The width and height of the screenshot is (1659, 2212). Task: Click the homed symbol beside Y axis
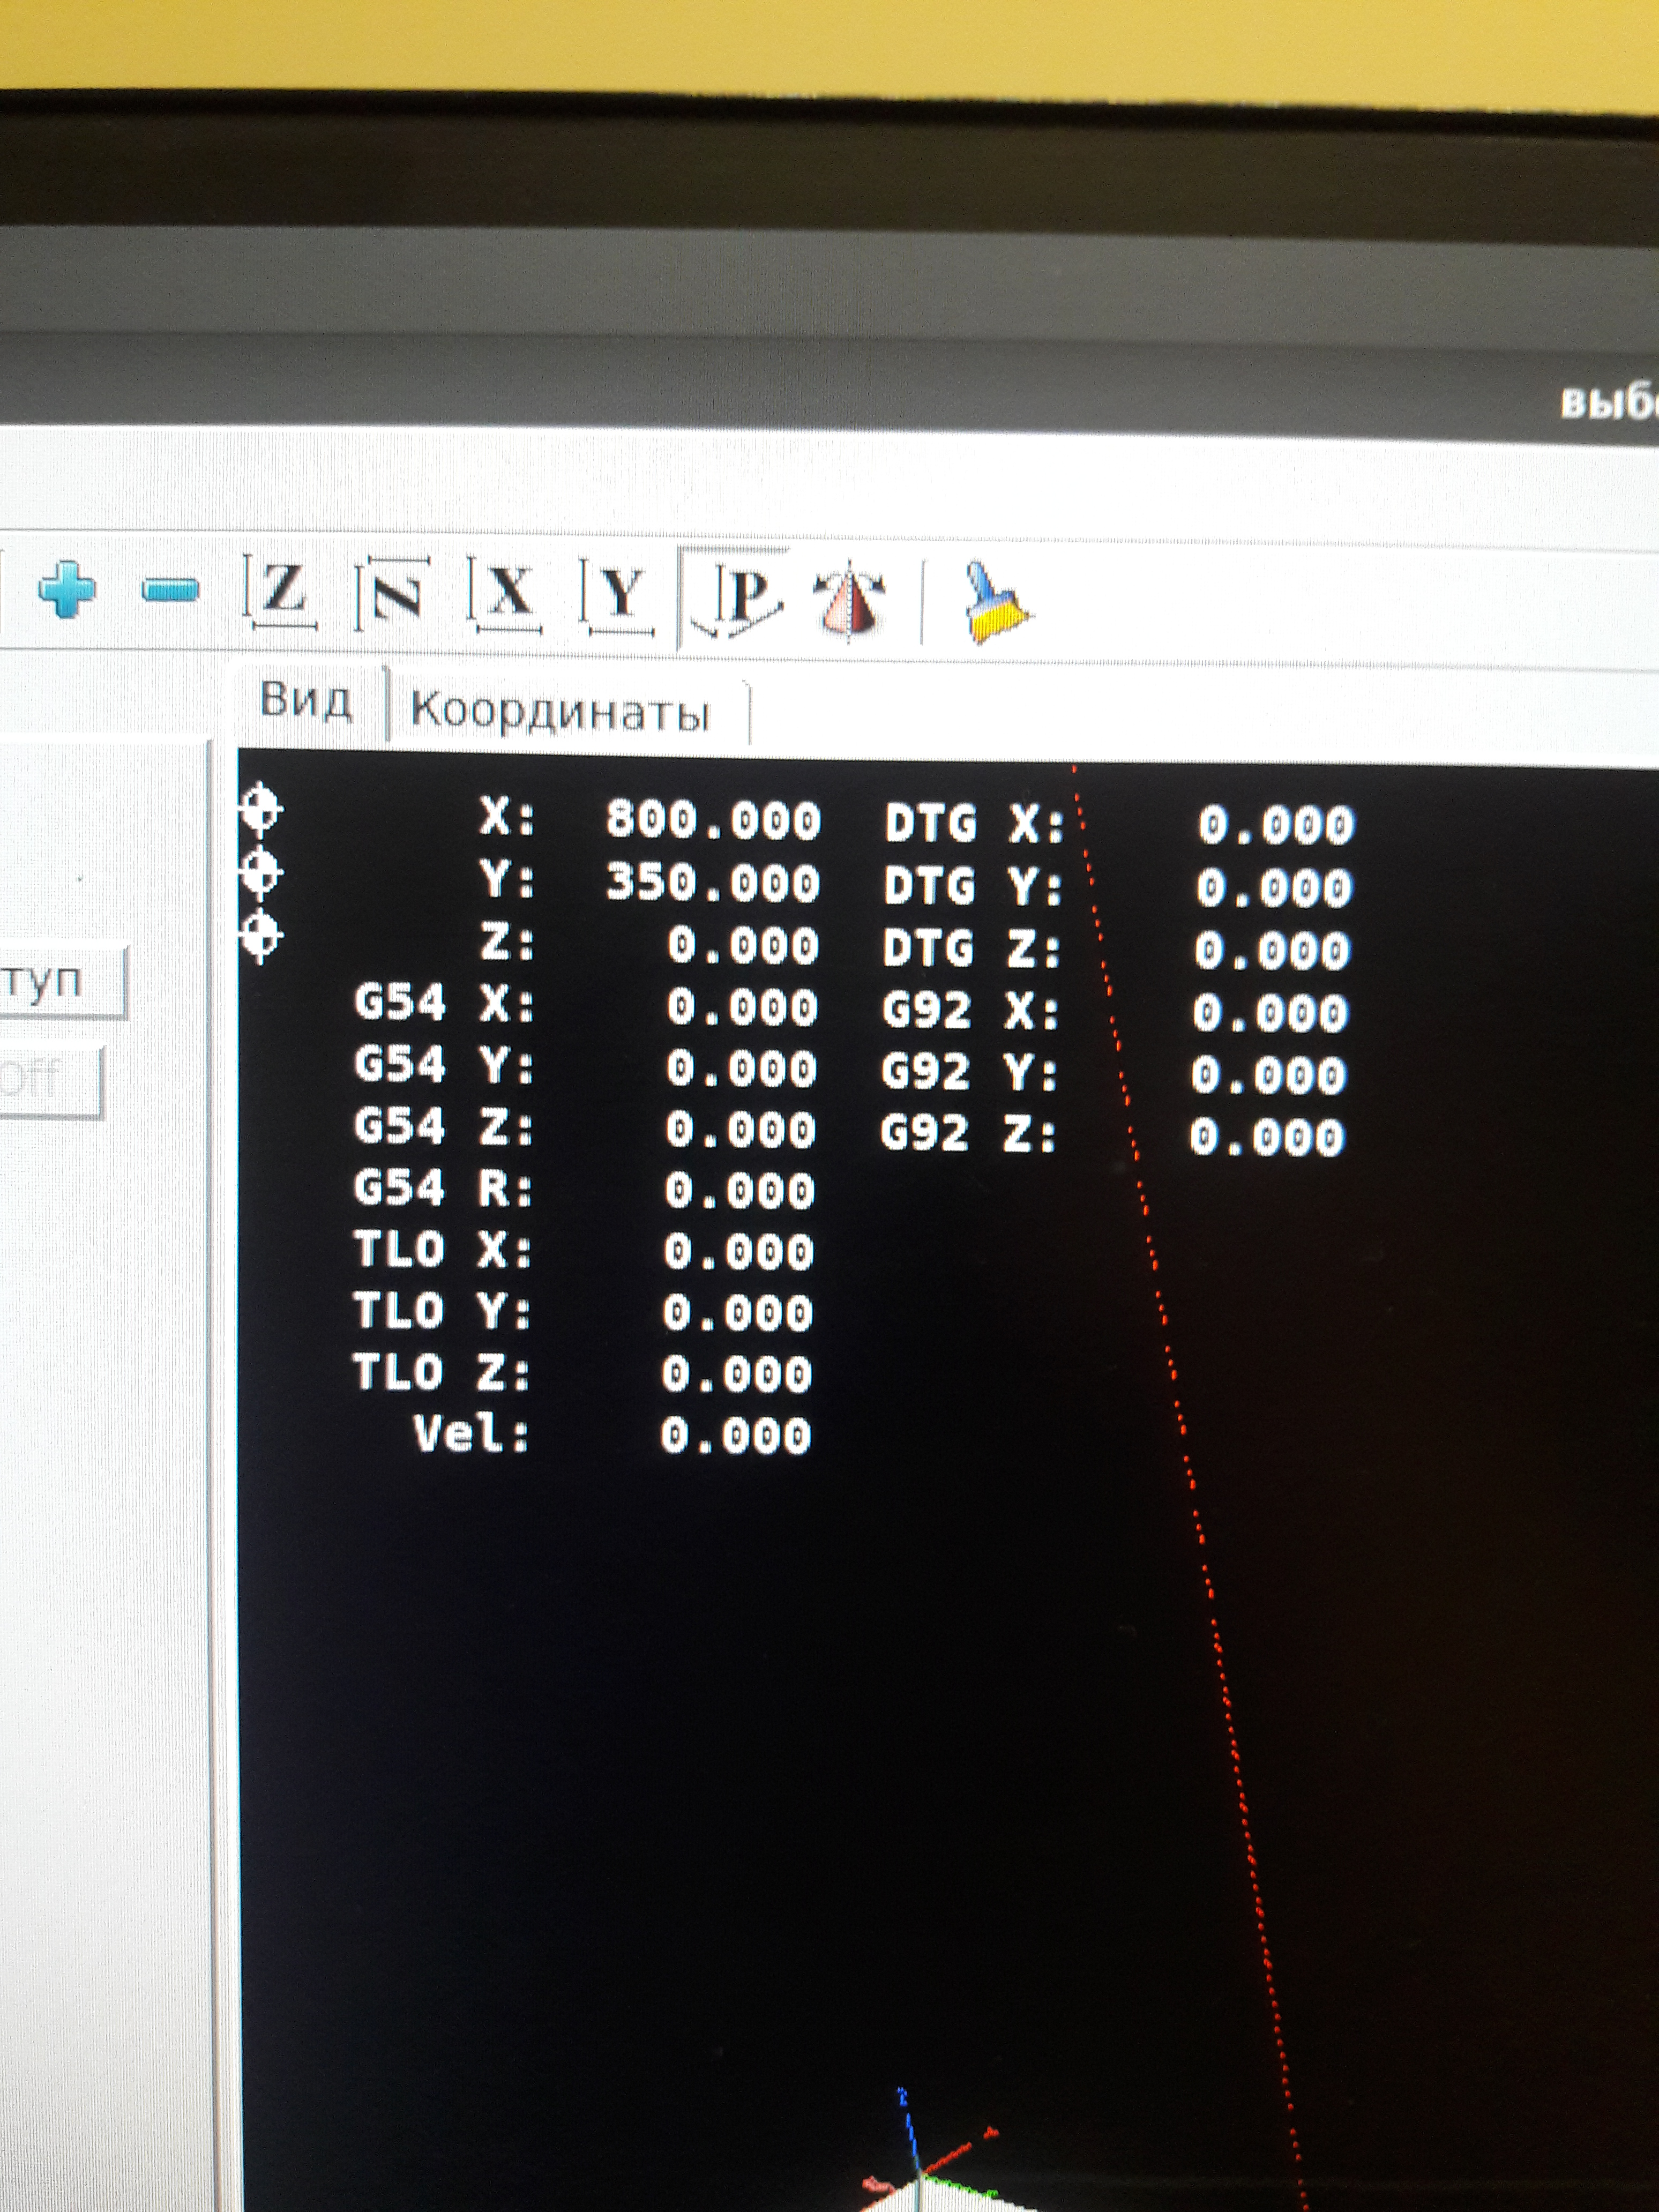(x=262, y=873)
